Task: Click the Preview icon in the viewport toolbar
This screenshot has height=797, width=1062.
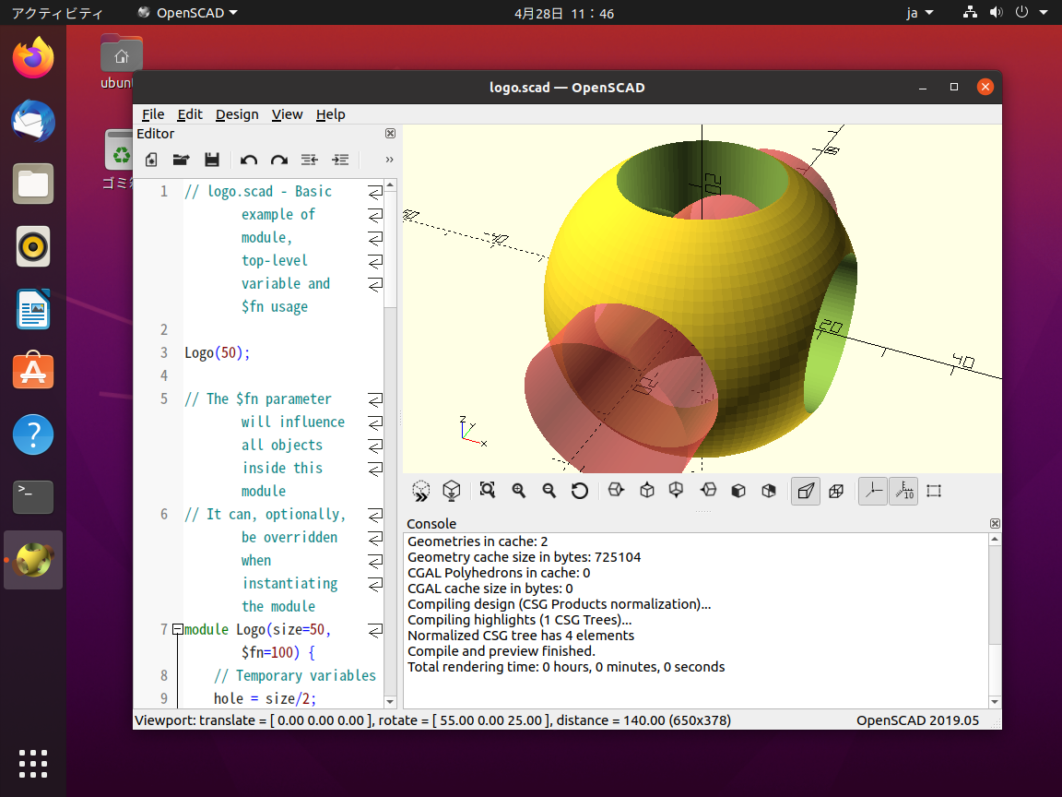Action: pos(420,491)
